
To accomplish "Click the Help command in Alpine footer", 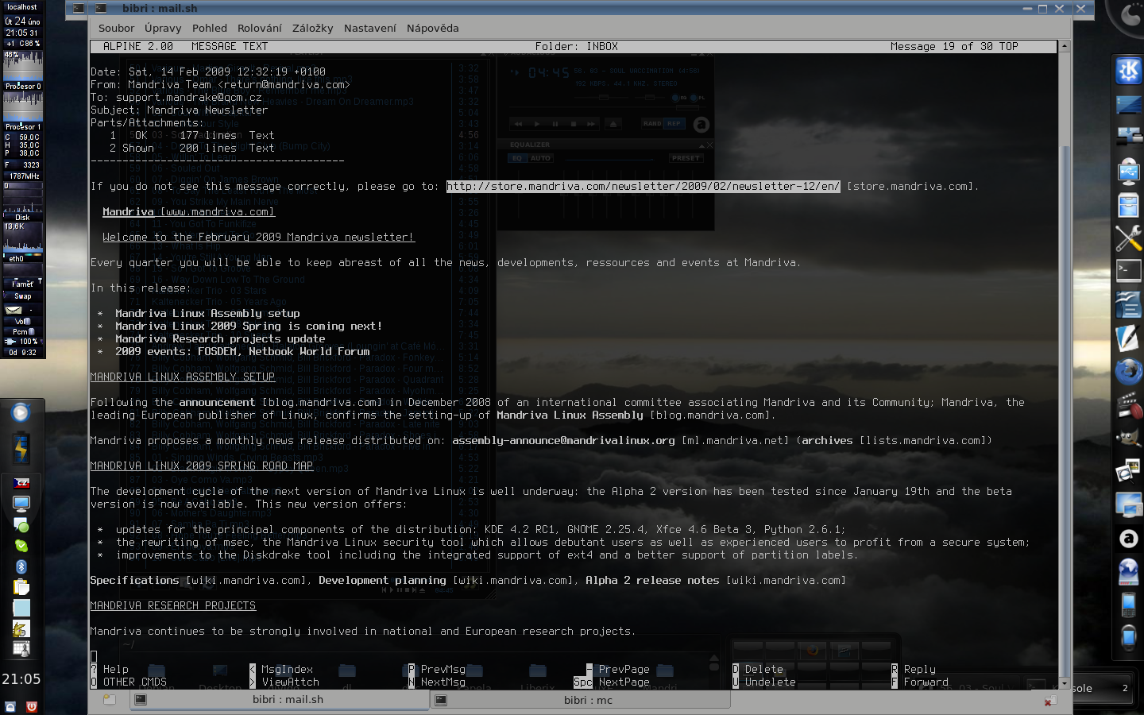I will [x=110, y=670].
